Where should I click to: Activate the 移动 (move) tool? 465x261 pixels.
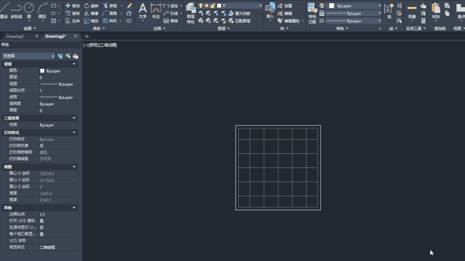(x=72, y=6)
